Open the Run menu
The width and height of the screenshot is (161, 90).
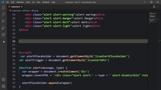[x=38, y=2]
